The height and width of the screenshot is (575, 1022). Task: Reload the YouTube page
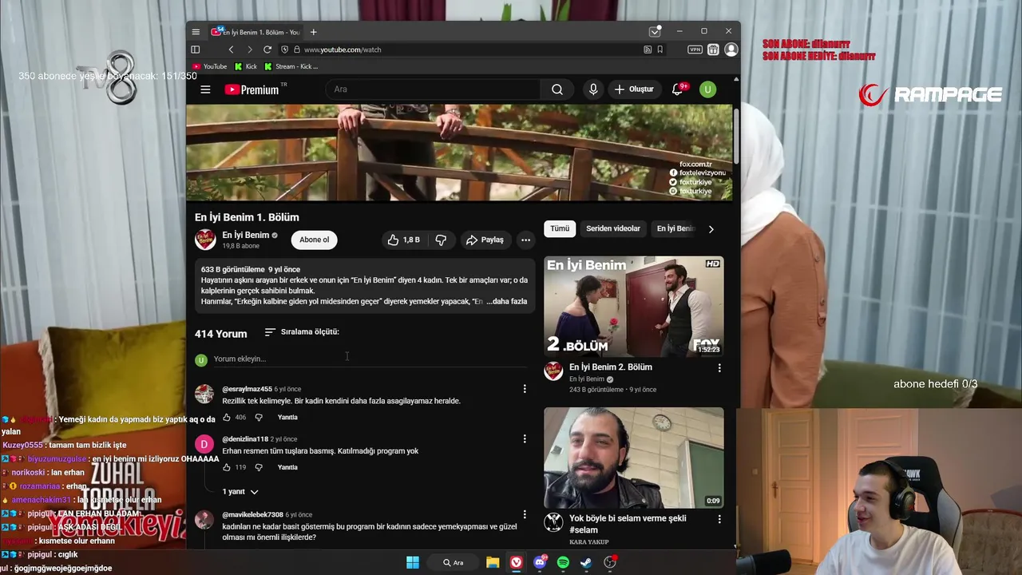(x=267, y=50)
